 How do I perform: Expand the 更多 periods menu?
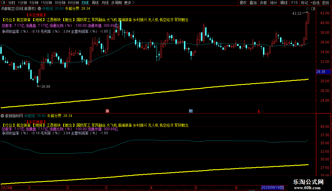[x=129, y=3]
